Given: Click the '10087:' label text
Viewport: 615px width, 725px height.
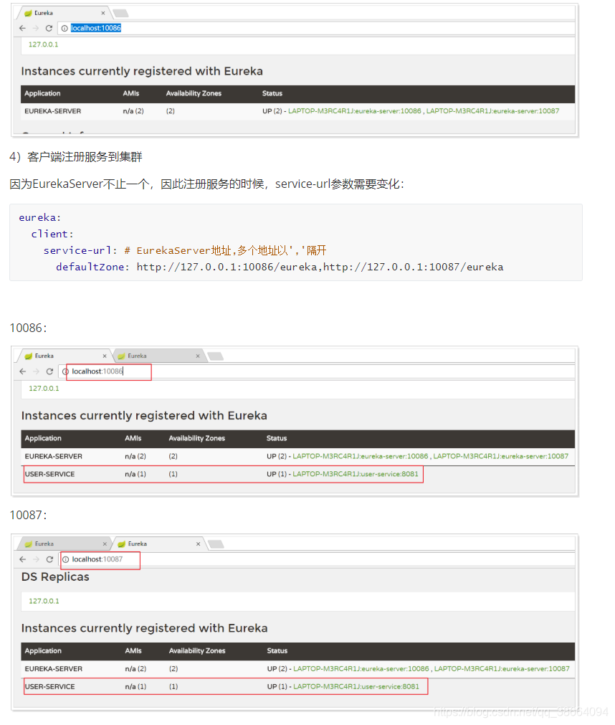Looking at the screenshot, I should (28, 516).
